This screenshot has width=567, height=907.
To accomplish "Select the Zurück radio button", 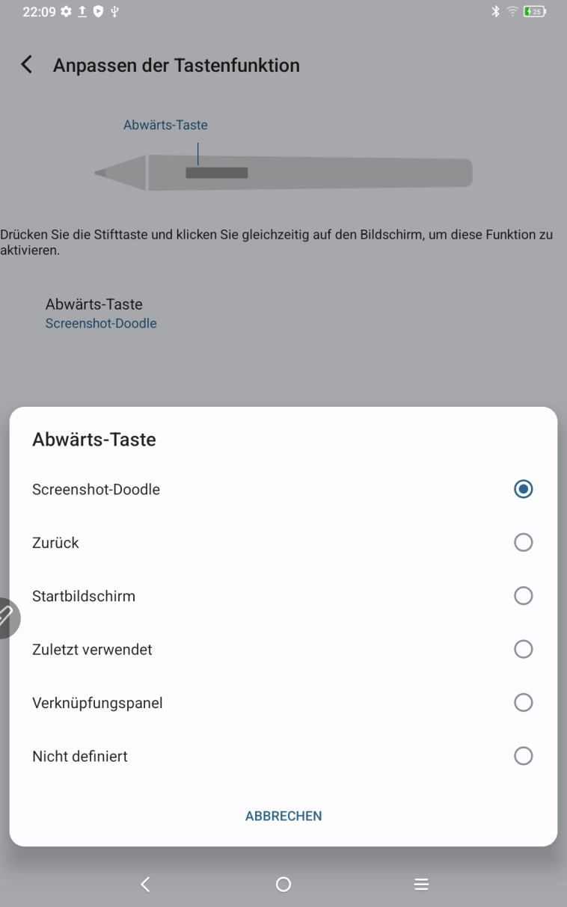I will (x=524, y=543).
